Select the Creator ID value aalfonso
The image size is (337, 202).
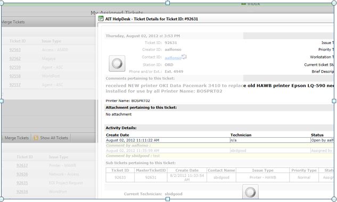[173, 49]
